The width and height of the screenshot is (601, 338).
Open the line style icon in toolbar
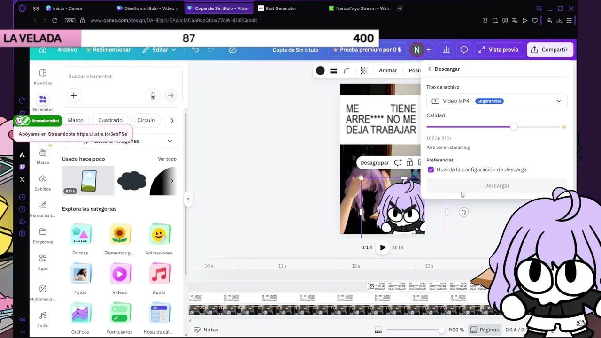click(333, 70)
